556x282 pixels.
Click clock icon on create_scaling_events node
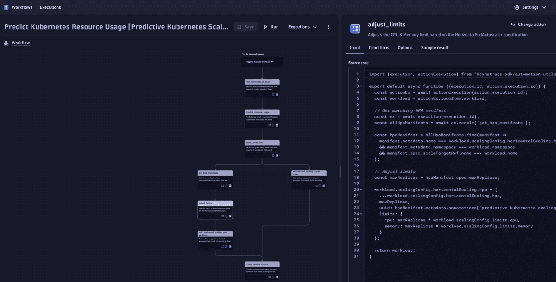273,277
